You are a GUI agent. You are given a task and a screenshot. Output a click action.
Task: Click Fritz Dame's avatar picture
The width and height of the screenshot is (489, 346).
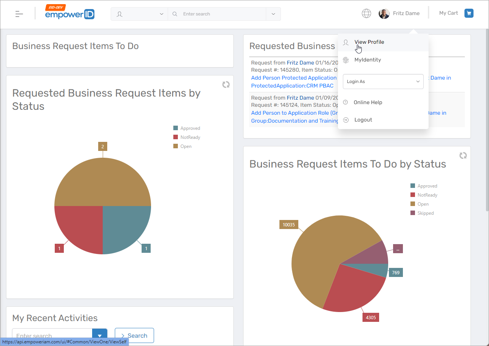point(384,14)
